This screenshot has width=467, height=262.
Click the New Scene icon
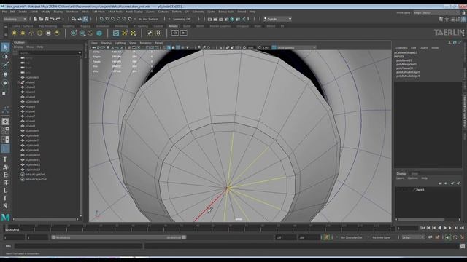36,19
